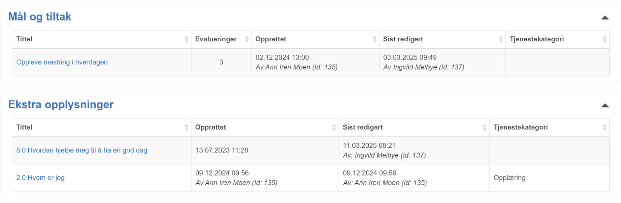This screenshot has height=203, width=621.
Task: Sort by Evalueringer column arrows
Action: pos(246,39)
